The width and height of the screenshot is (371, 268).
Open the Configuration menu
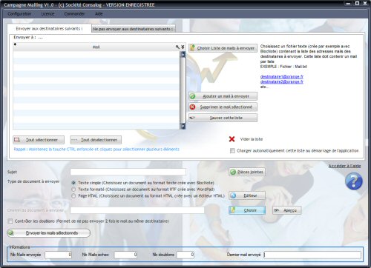[19, 14]
